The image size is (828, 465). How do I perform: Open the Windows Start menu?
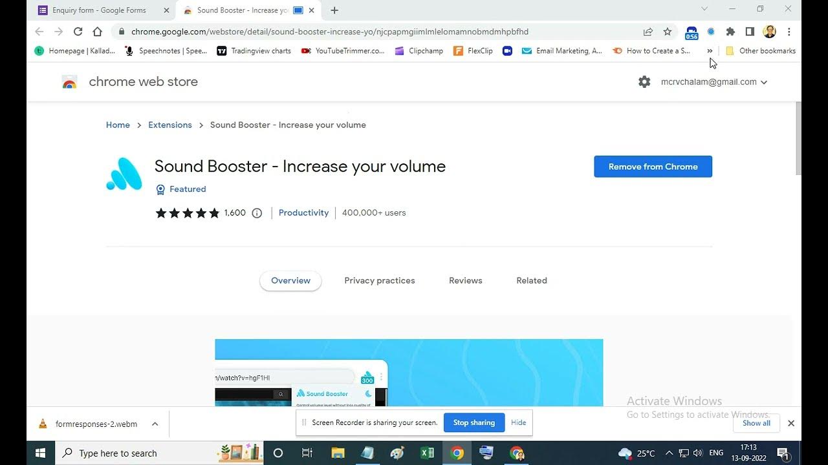click(41, 453)
